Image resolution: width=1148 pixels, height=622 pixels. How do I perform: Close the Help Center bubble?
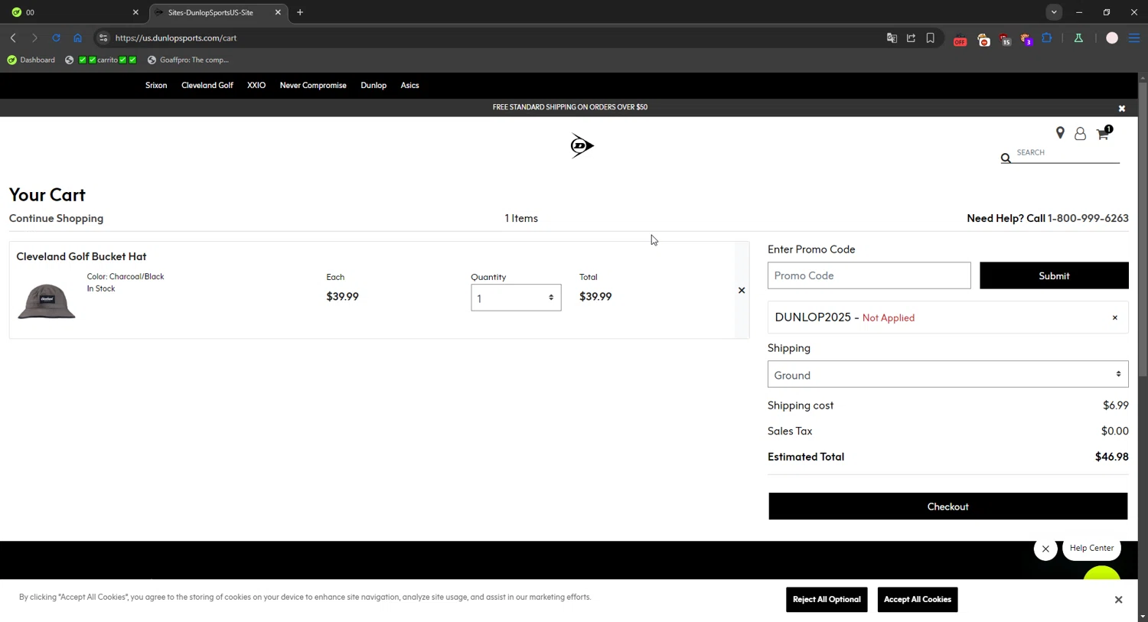point(1045,549)
